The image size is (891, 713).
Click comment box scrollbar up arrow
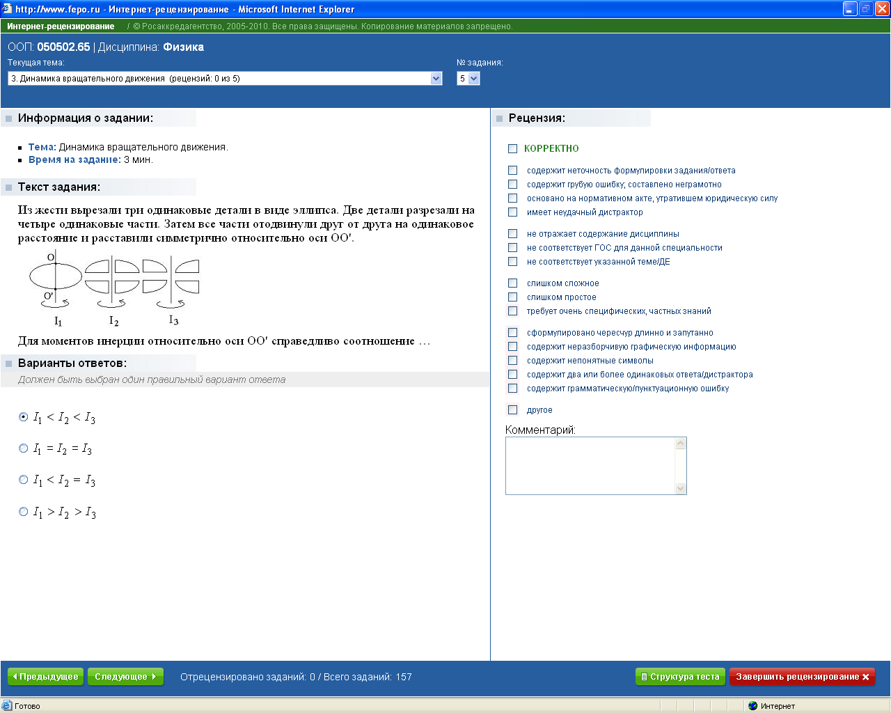pos(681,444)
